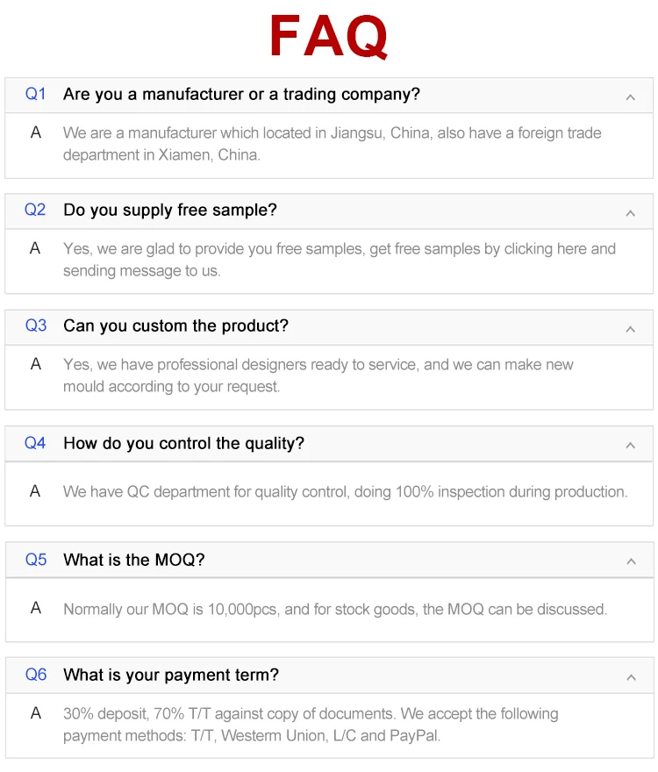Collapse the Q1 manufacturer question chevron

630,96
